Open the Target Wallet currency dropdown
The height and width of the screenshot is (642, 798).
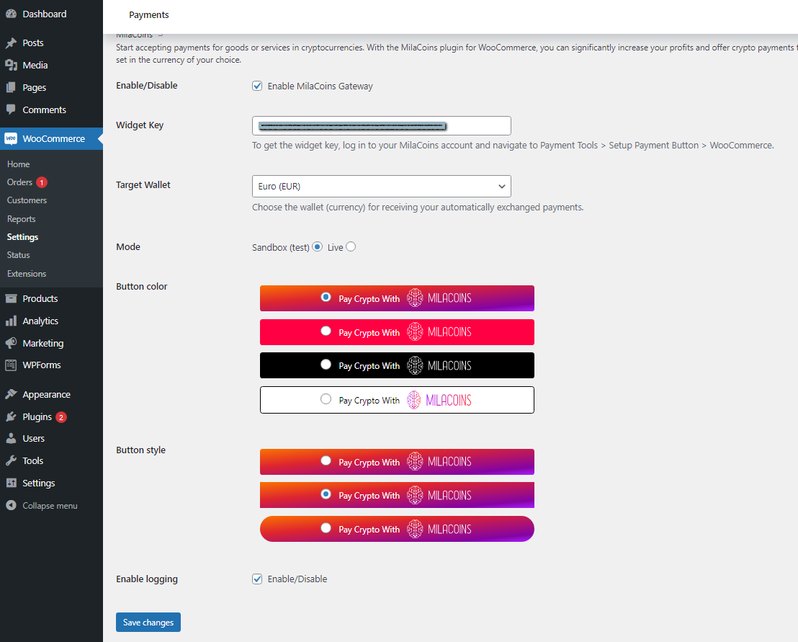tap(381, 187)
